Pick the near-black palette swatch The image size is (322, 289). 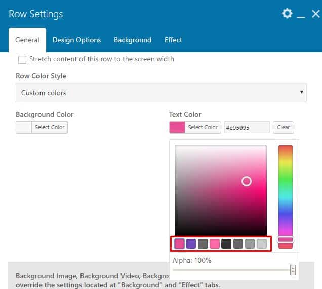point(226,244)
